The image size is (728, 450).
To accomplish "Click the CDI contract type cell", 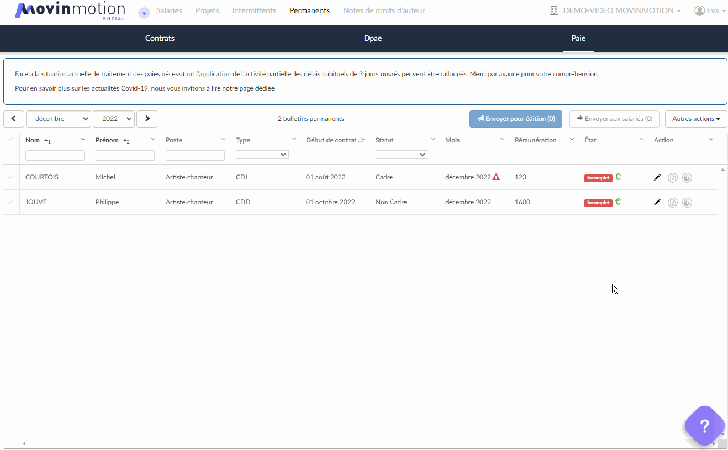I will [x=242, y=177].
